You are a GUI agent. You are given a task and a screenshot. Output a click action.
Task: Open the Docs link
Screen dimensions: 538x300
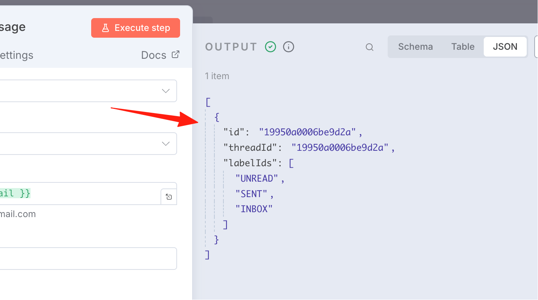(x=154, y=55)
